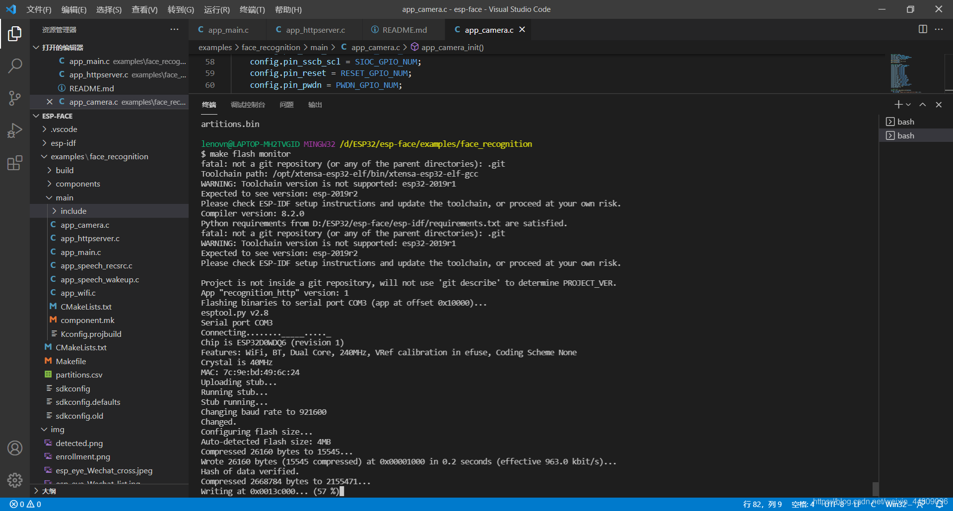Select the second bash terminal
This screenshot has width=953, height=511.
coord(916,135)
